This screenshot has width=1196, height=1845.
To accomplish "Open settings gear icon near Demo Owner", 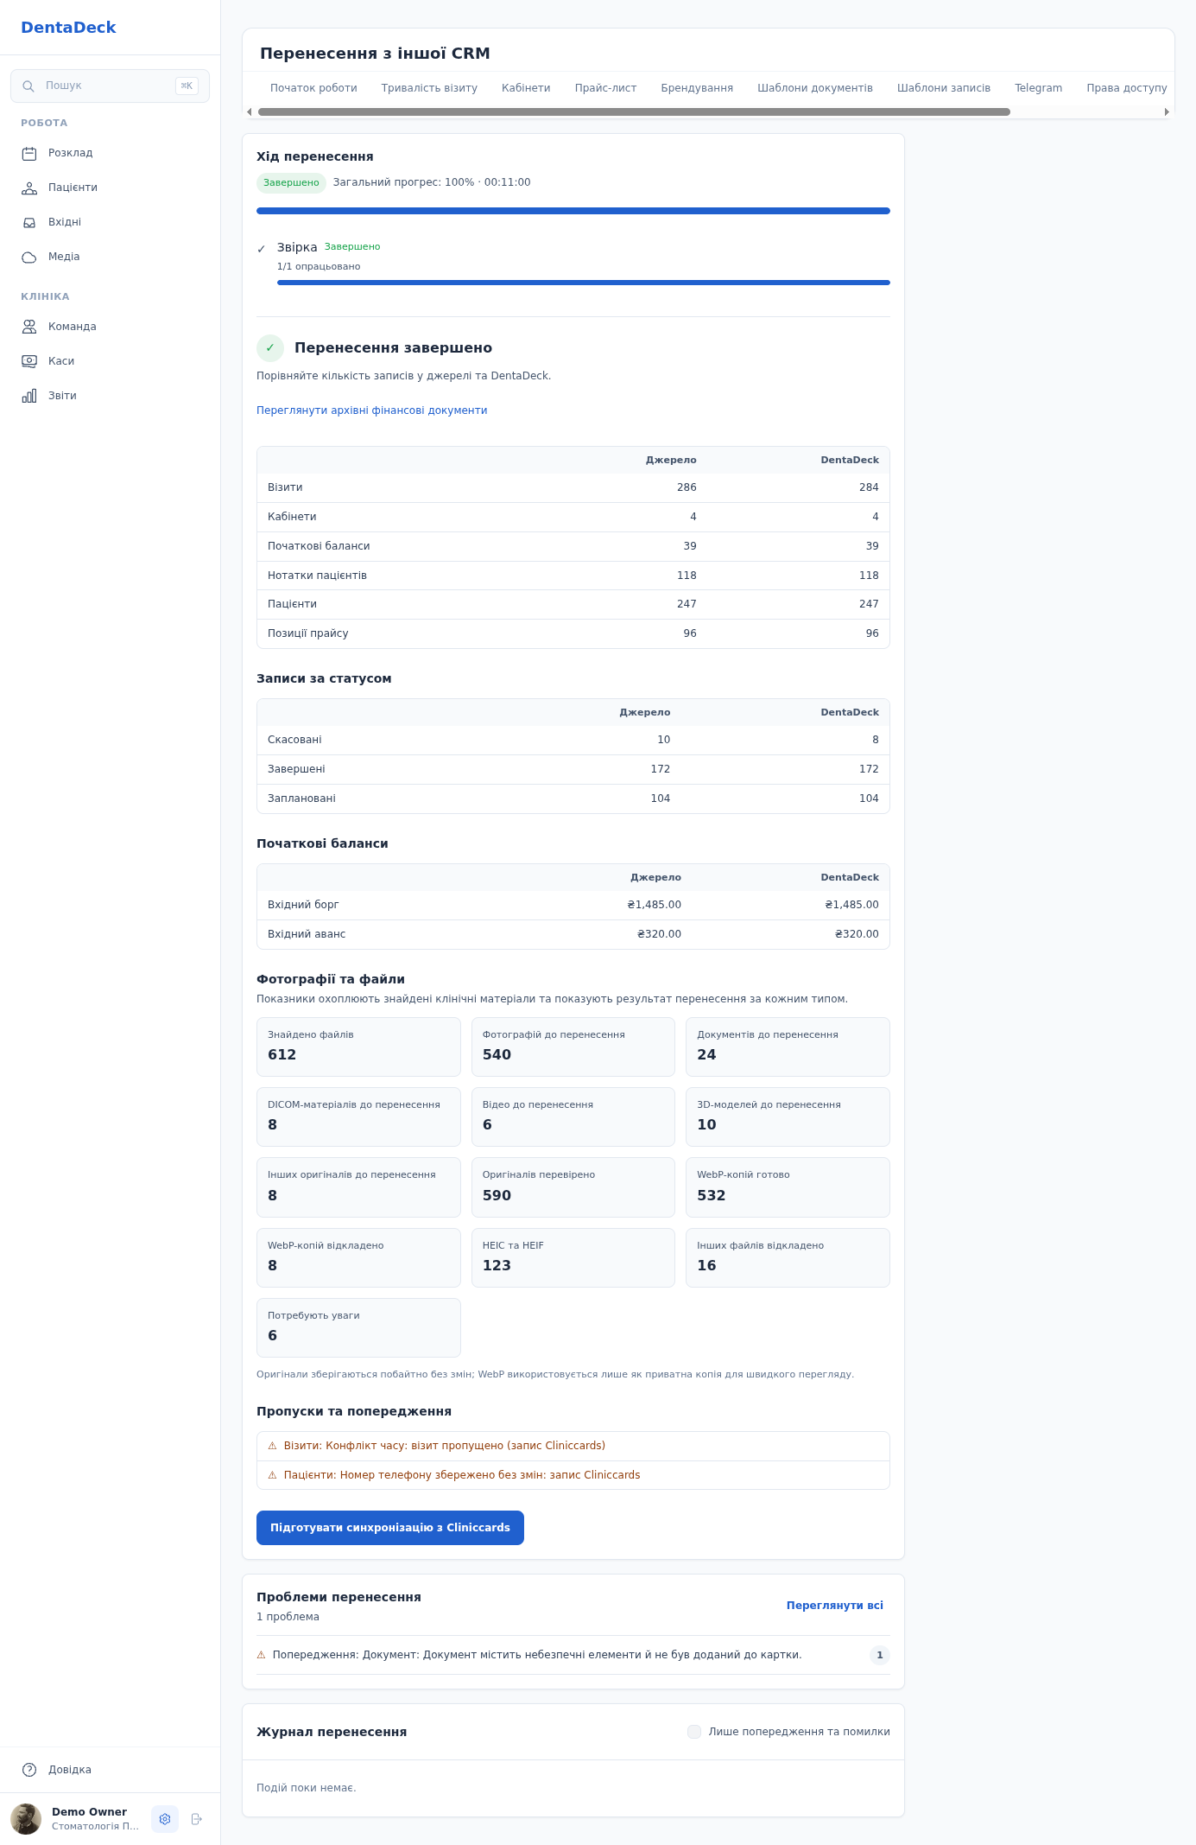I will click(x=165, y=1819).
